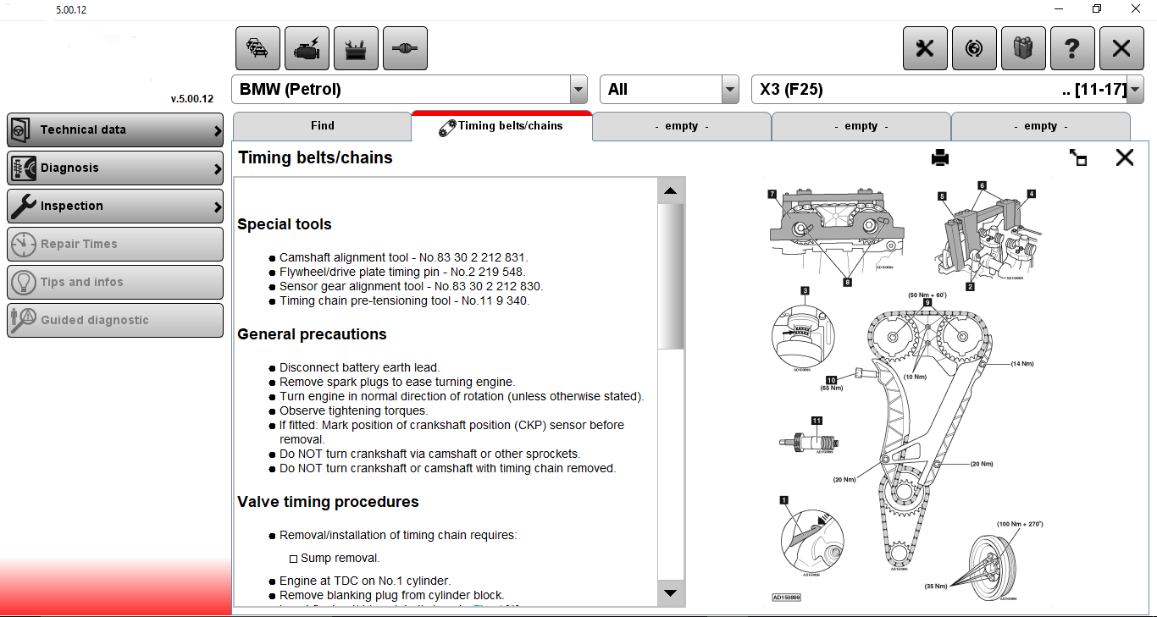Click 'Observe tightening torques' line

coord(354,410)
